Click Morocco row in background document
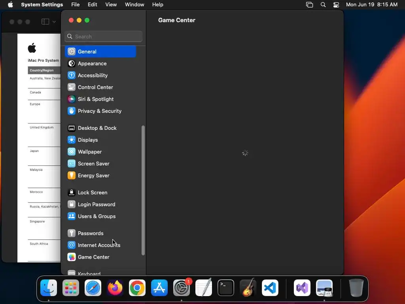This screenshot has height=304, width=405. coord(44,195)
